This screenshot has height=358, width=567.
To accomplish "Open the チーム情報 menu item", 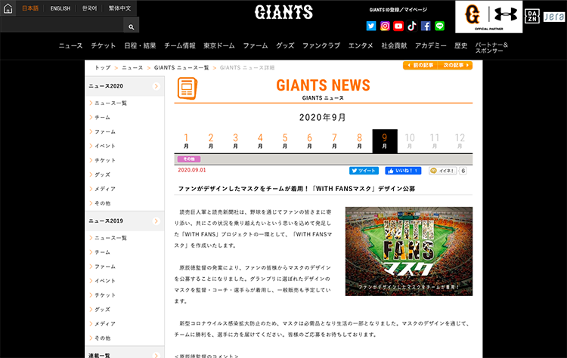I will pos(180,45).
